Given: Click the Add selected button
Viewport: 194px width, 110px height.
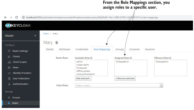Looking at the screenshot, I should tap(83, 79).
